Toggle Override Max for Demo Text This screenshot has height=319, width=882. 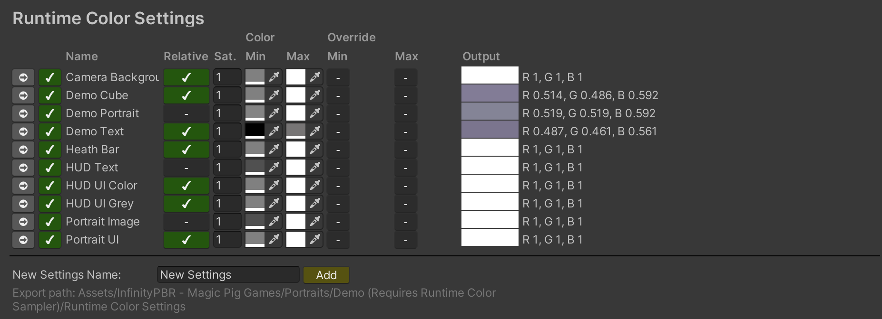coord(405,131)
